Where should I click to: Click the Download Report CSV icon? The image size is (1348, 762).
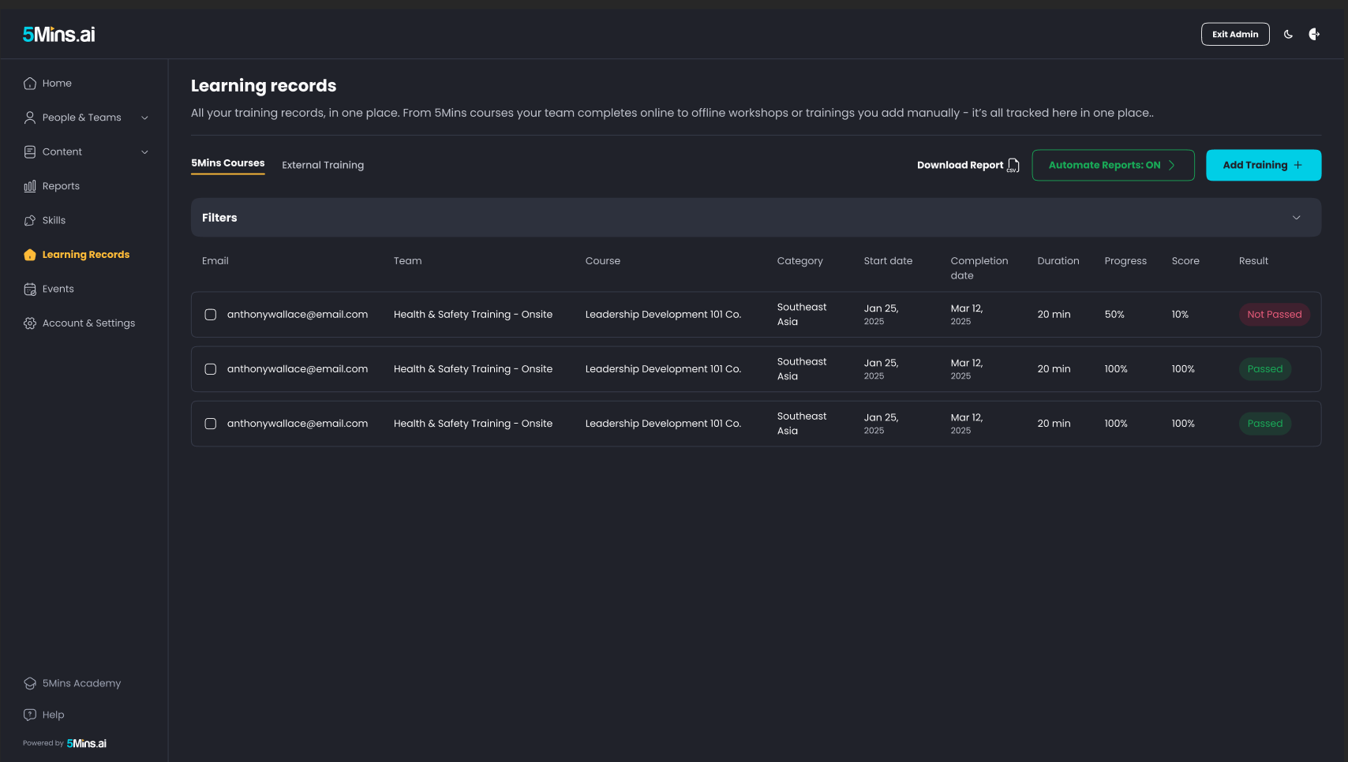(1013, 166)
